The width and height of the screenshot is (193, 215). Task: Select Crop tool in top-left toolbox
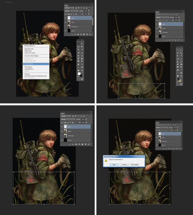(x=79, y=50)
